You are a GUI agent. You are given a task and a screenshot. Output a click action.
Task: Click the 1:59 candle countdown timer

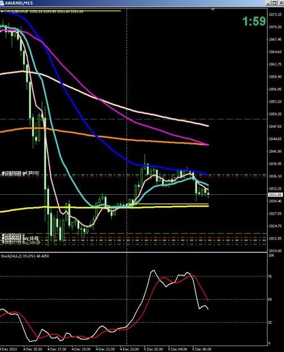[x=254, y=21]
